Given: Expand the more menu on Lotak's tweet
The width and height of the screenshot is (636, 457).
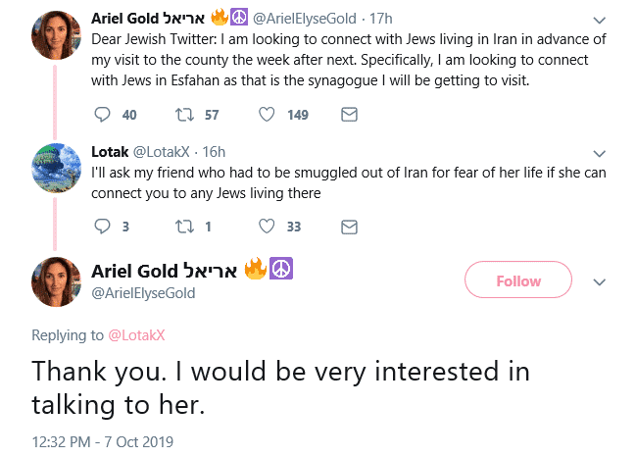Looking at the screenshot, I should click(600, 154).
